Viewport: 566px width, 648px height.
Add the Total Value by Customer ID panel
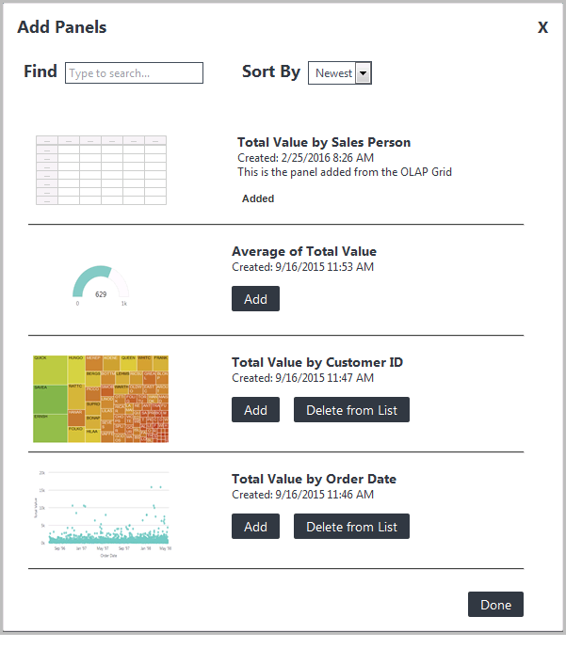pos(255,410)
